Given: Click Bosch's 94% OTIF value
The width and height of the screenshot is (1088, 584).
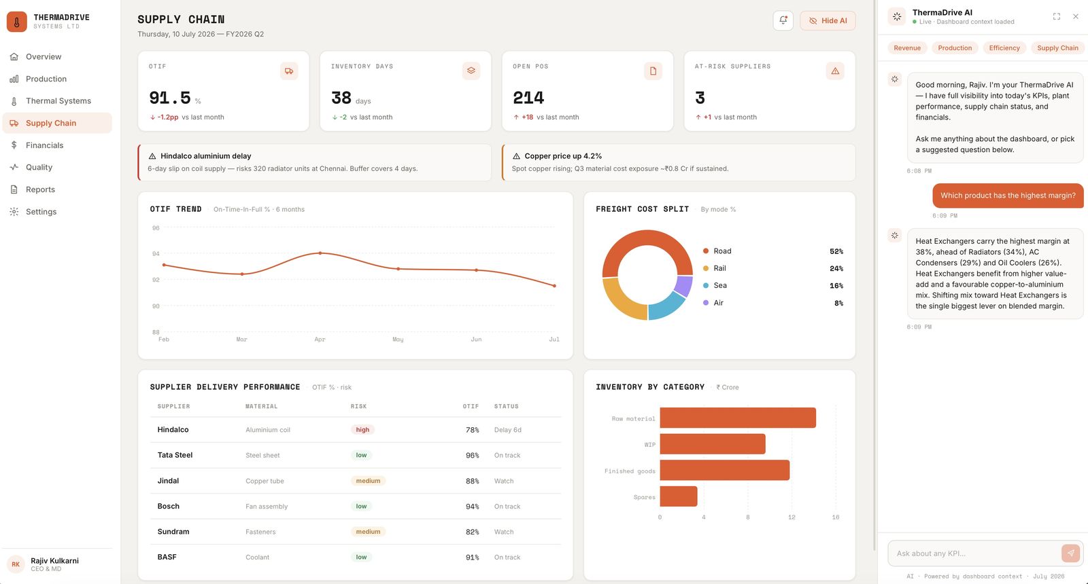Looking at the screenshot, I should pyautogui.click(x=472, y=507).
